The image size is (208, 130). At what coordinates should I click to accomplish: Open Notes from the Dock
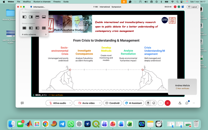click(x=150, y=124)
